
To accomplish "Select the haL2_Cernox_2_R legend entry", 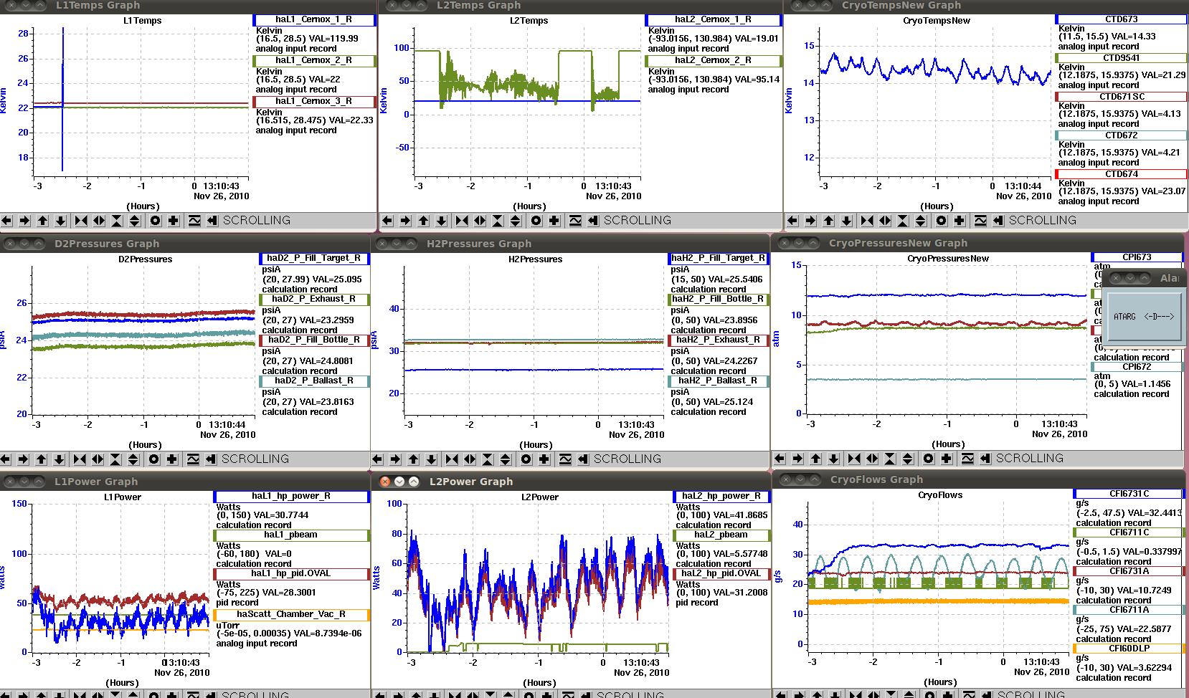I will coord(714,61).
